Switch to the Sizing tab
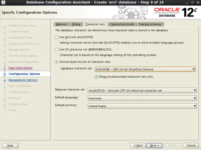 click(76, 24)
